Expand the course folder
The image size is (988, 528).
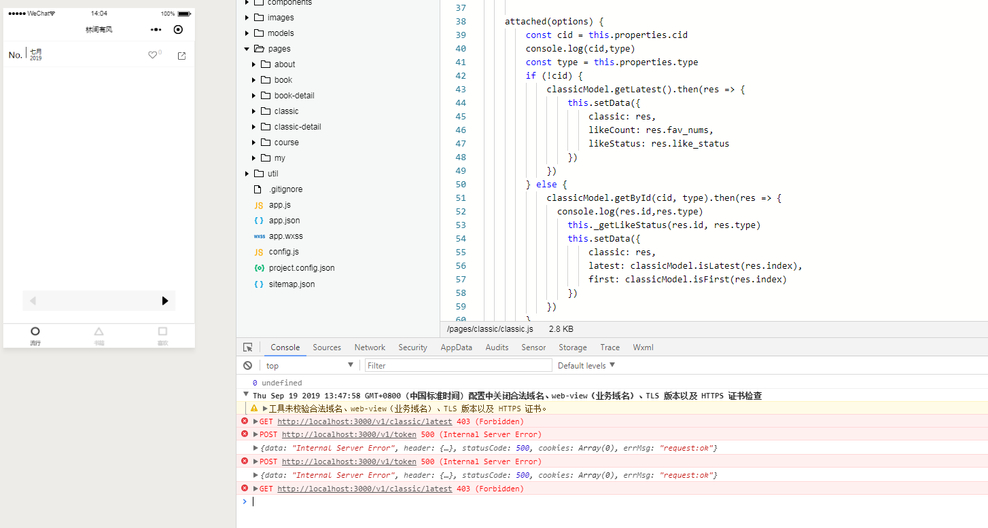[254, 143]
